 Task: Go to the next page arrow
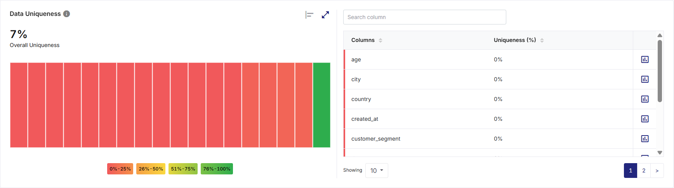click(657, 171)
